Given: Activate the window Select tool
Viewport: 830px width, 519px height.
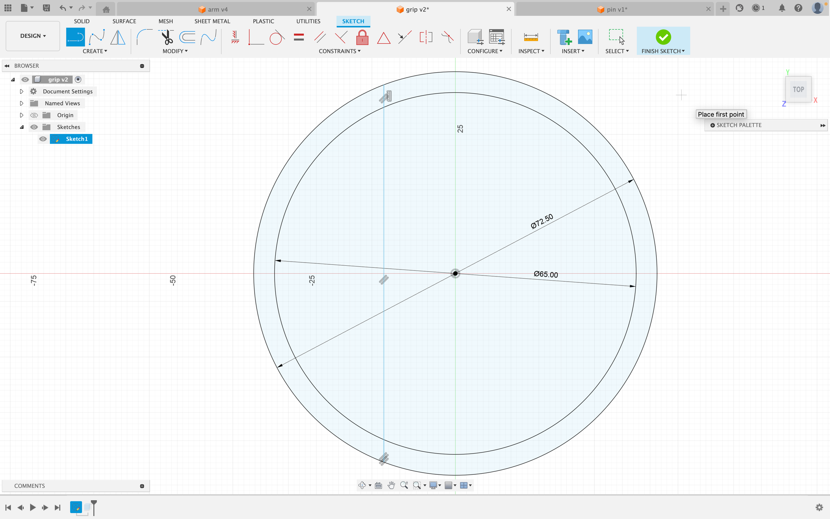Looking at the screenshot, I should 617,37.
